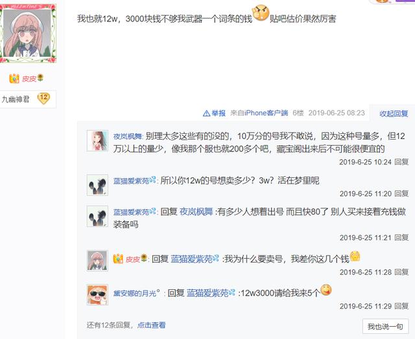Click 回复 on the 11:29 comment
Screen dimensions: 415x339
click(401, 306)
